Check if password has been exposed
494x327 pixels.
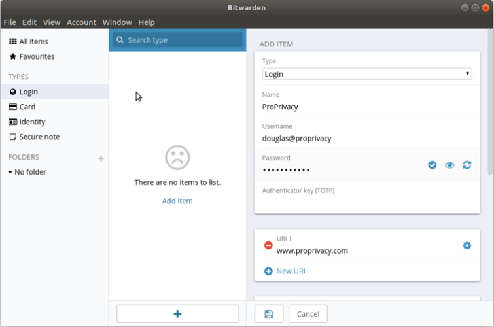click(x=432, y=165)
